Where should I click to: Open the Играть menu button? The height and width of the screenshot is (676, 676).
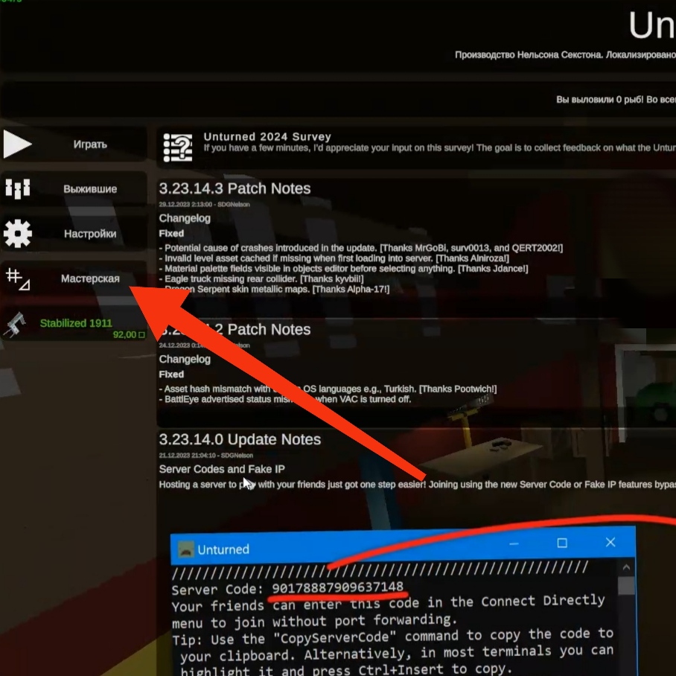pyautogui.click(x=74, y=144)
